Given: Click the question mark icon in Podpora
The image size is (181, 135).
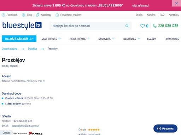Looking at the screenshot, I should point(159,129).
